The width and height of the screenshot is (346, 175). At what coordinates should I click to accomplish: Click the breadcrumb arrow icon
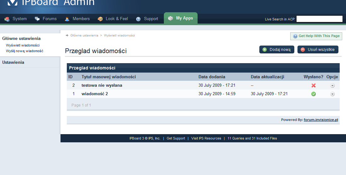point(67,36)
